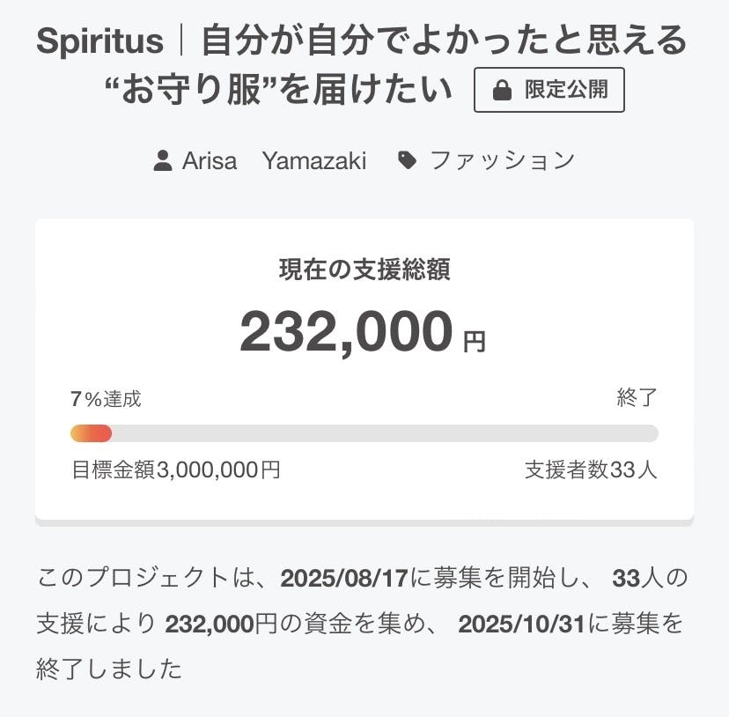Open the ファッション category link

point(502,160)
